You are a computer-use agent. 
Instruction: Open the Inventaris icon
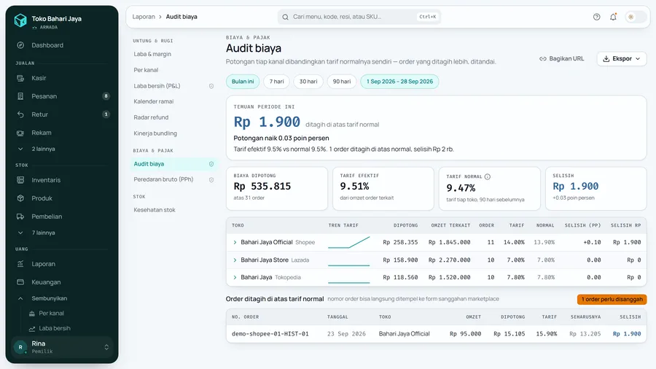[20, 180]
